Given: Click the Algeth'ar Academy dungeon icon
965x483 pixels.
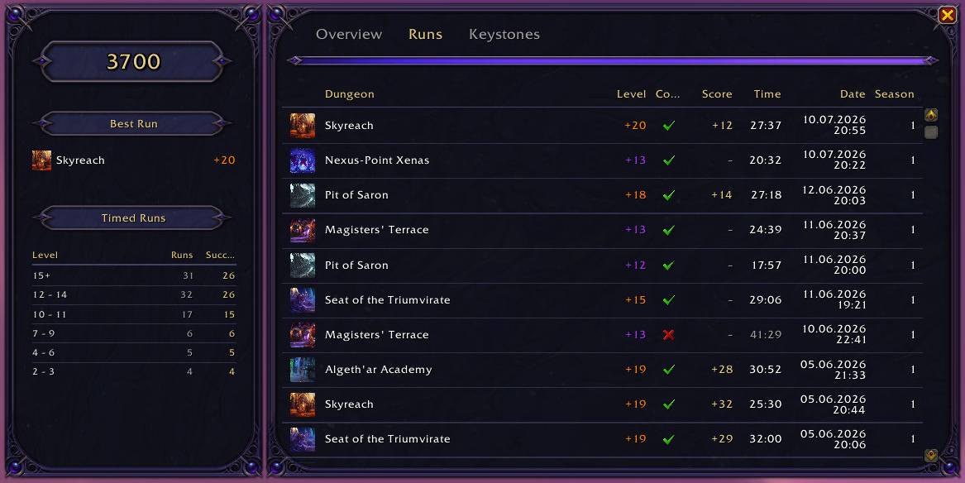Looking at the screenshot, I should point(302,370).
